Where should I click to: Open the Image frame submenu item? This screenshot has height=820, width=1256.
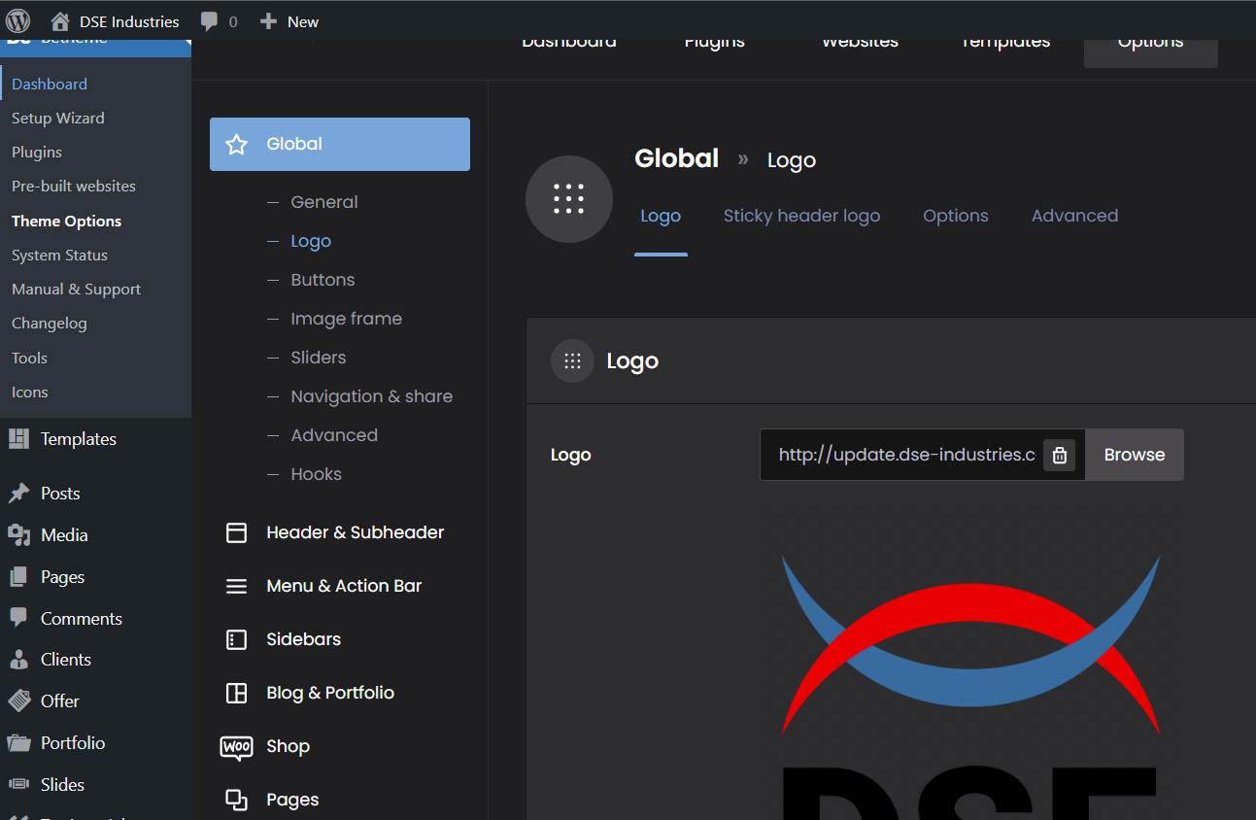point(346,319)
